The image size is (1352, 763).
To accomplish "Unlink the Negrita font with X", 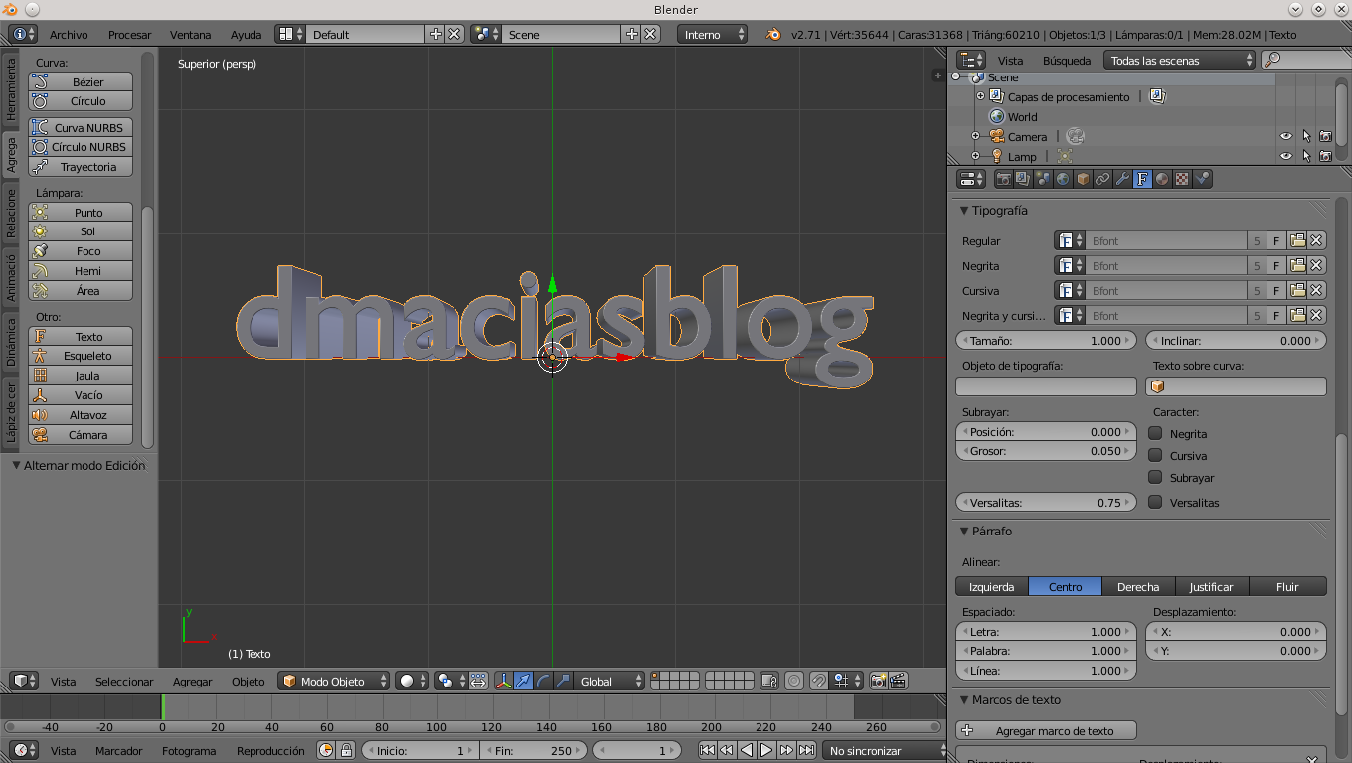I will 1316,266.
